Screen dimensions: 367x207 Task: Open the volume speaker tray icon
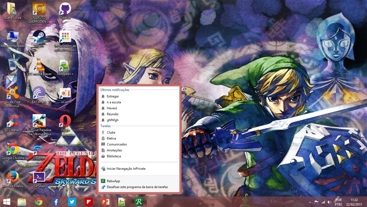coord(329,202)
